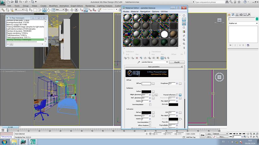This screenshot has height=145, width=259.
Task: Toggle the Percent Snap icon
Action: (90, 10)
